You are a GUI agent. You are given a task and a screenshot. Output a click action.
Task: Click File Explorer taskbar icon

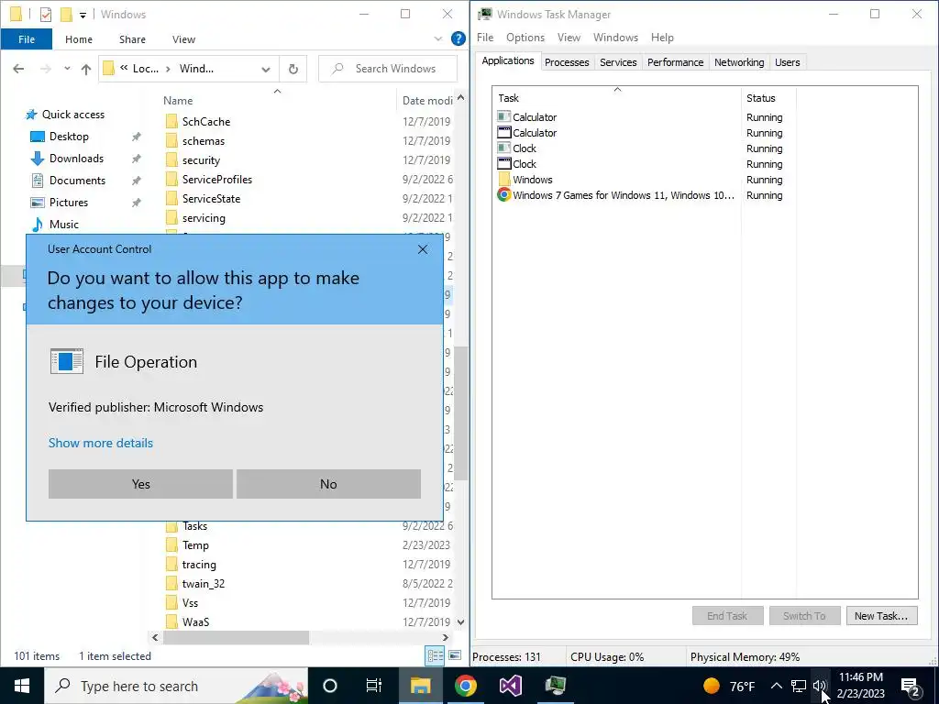pyautogui.click(x=420, y=686)
